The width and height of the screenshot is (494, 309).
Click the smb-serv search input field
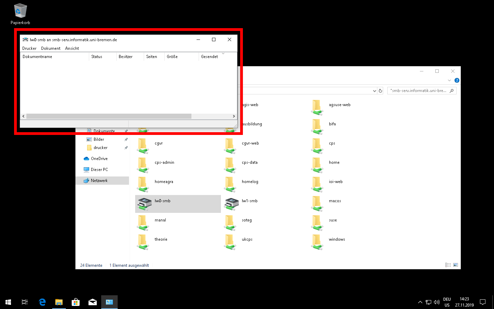(419, 91)
